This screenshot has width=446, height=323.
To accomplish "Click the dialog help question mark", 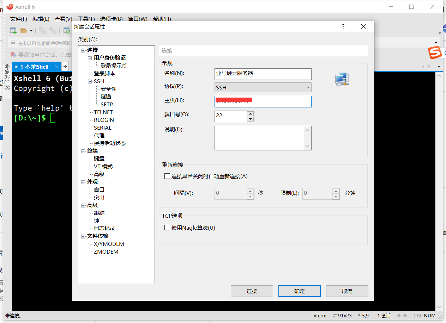I will (343, 26).
